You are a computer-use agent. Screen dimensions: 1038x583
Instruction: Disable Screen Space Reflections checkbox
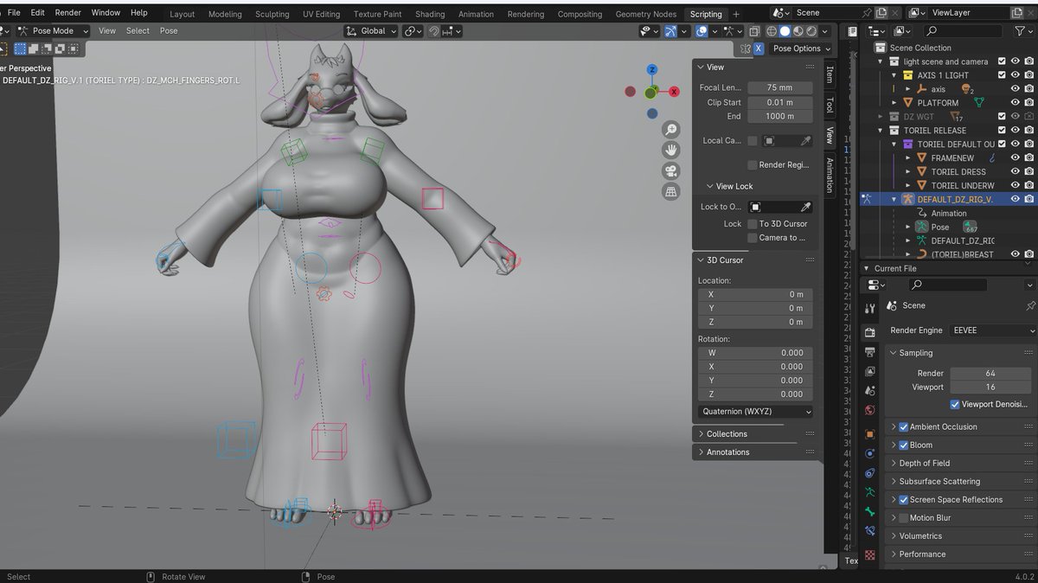(x=903, y=499)
